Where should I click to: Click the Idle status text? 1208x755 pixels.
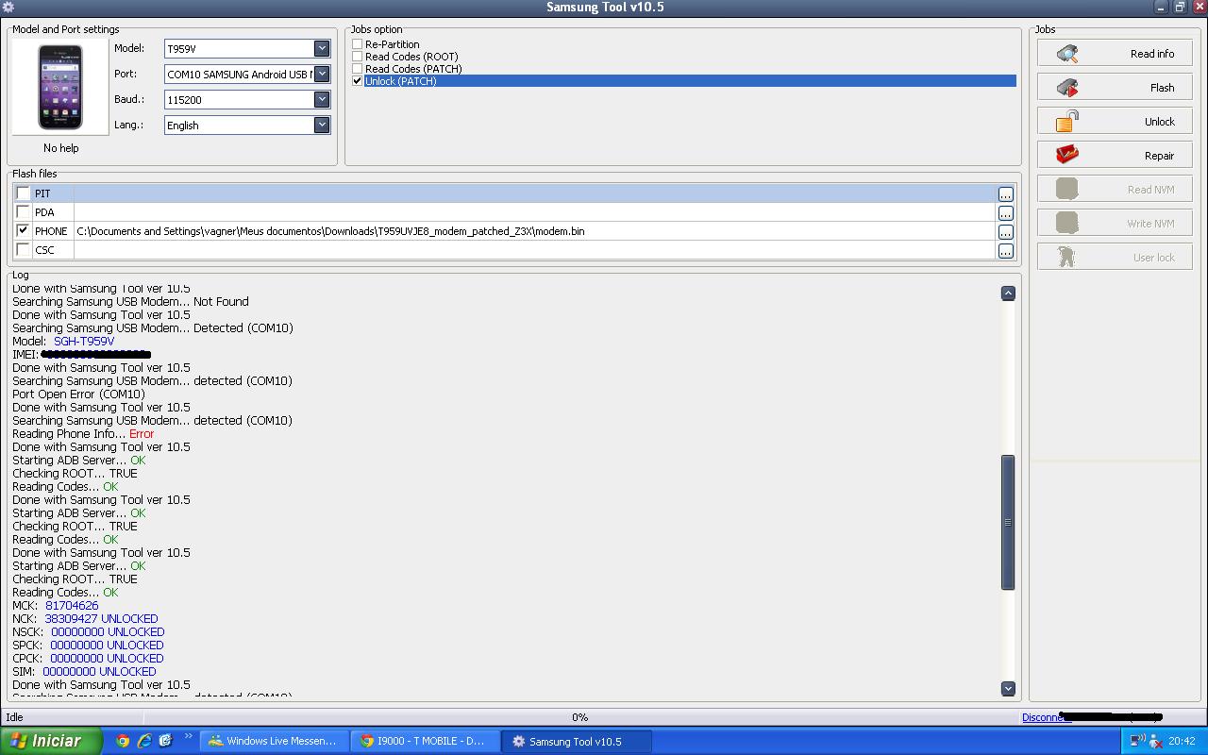point(14,717)
